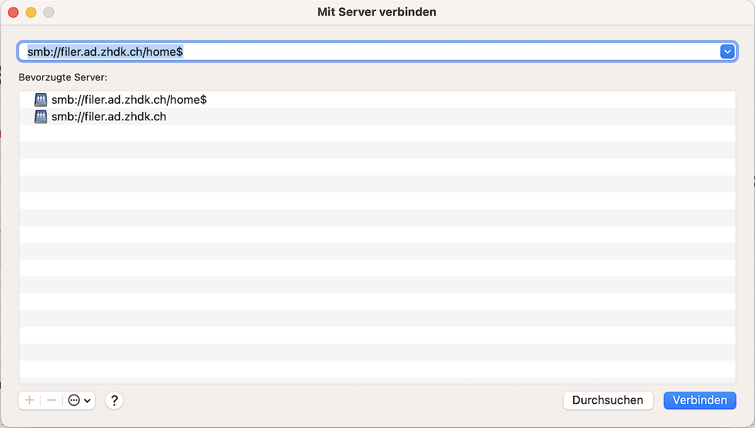Click the server icon beside smb://filer.ad.zhdk.ch
Viewport: 755px width, 428px height.
point(41,116)
